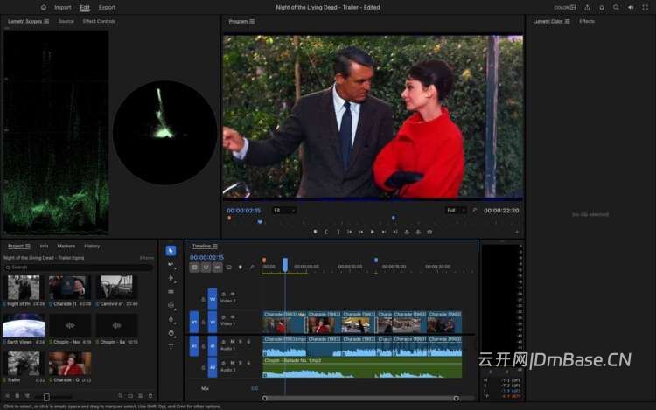
Task: Mute the Audio 2 track
Action: 232,363
